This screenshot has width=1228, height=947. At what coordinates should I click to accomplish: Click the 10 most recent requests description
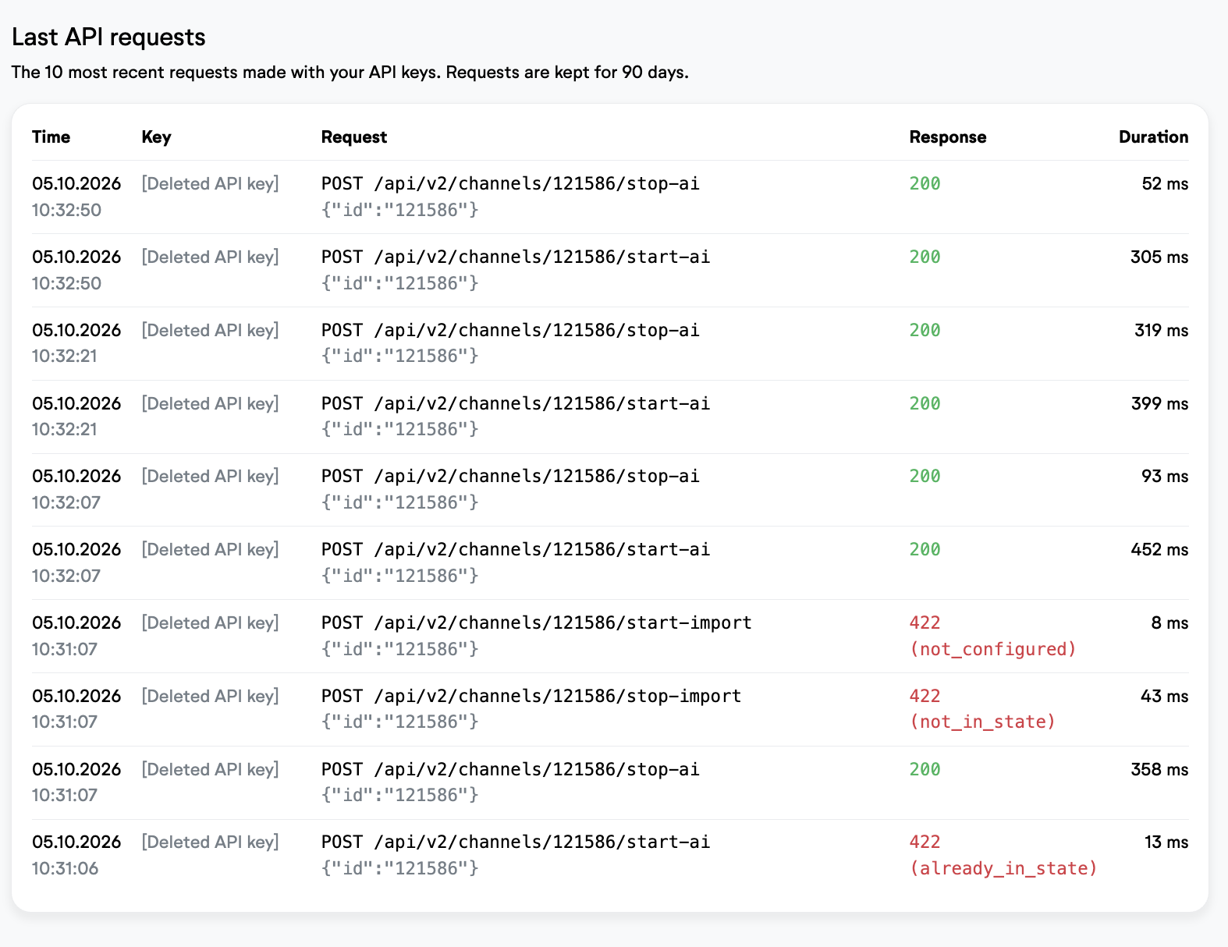[350, 73]
